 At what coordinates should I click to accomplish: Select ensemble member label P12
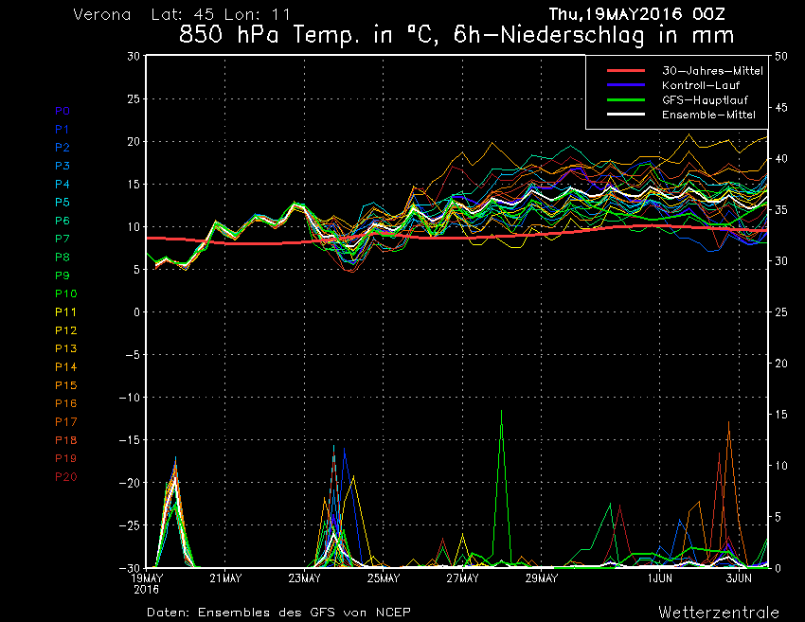(x=65, y=330)
